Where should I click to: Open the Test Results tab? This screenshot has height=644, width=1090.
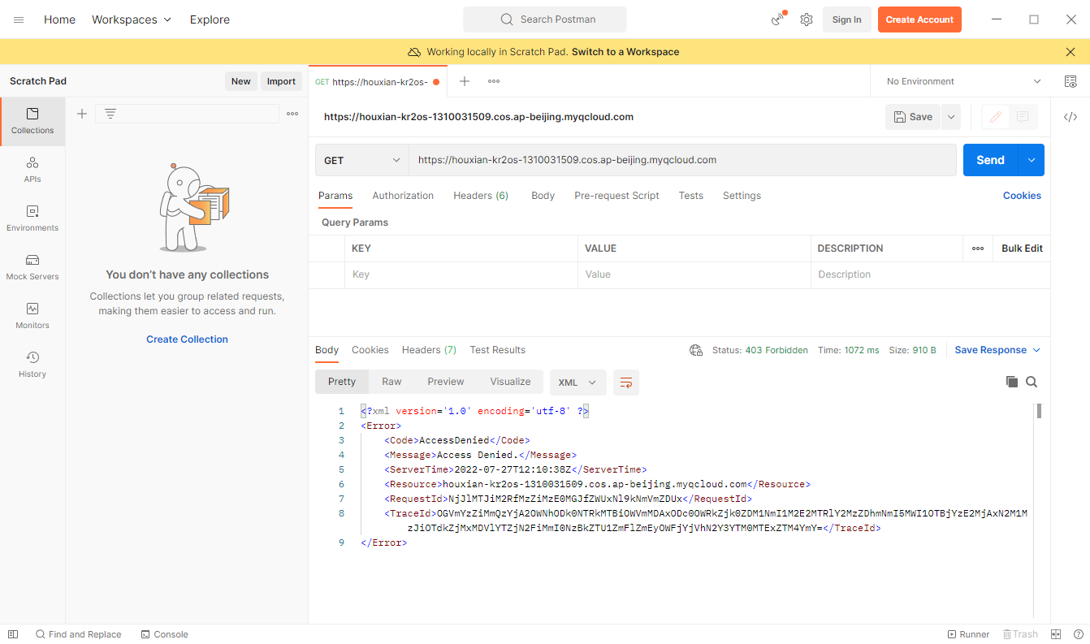tap(497, 350)
